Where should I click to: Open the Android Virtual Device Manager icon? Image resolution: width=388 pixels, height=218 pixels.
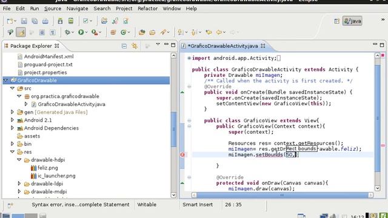point(71,21)
